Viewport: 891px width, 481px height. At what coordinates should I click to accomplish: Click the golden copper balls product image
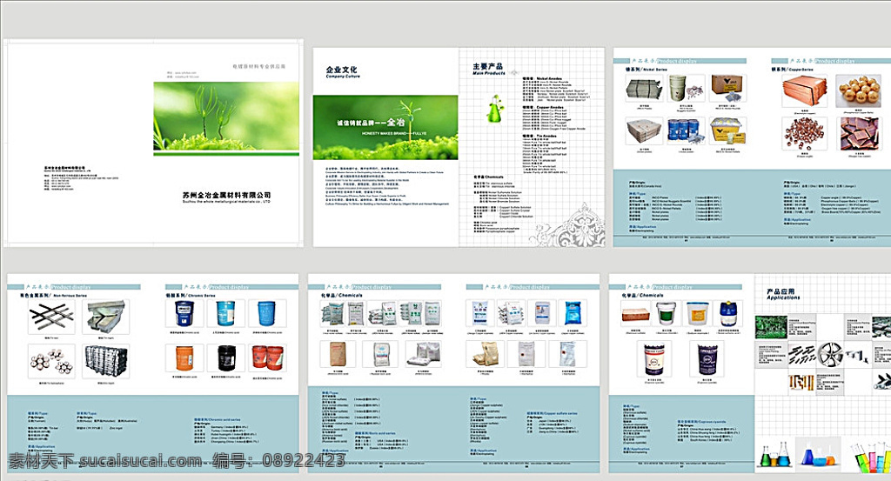[x=858, y=90]
